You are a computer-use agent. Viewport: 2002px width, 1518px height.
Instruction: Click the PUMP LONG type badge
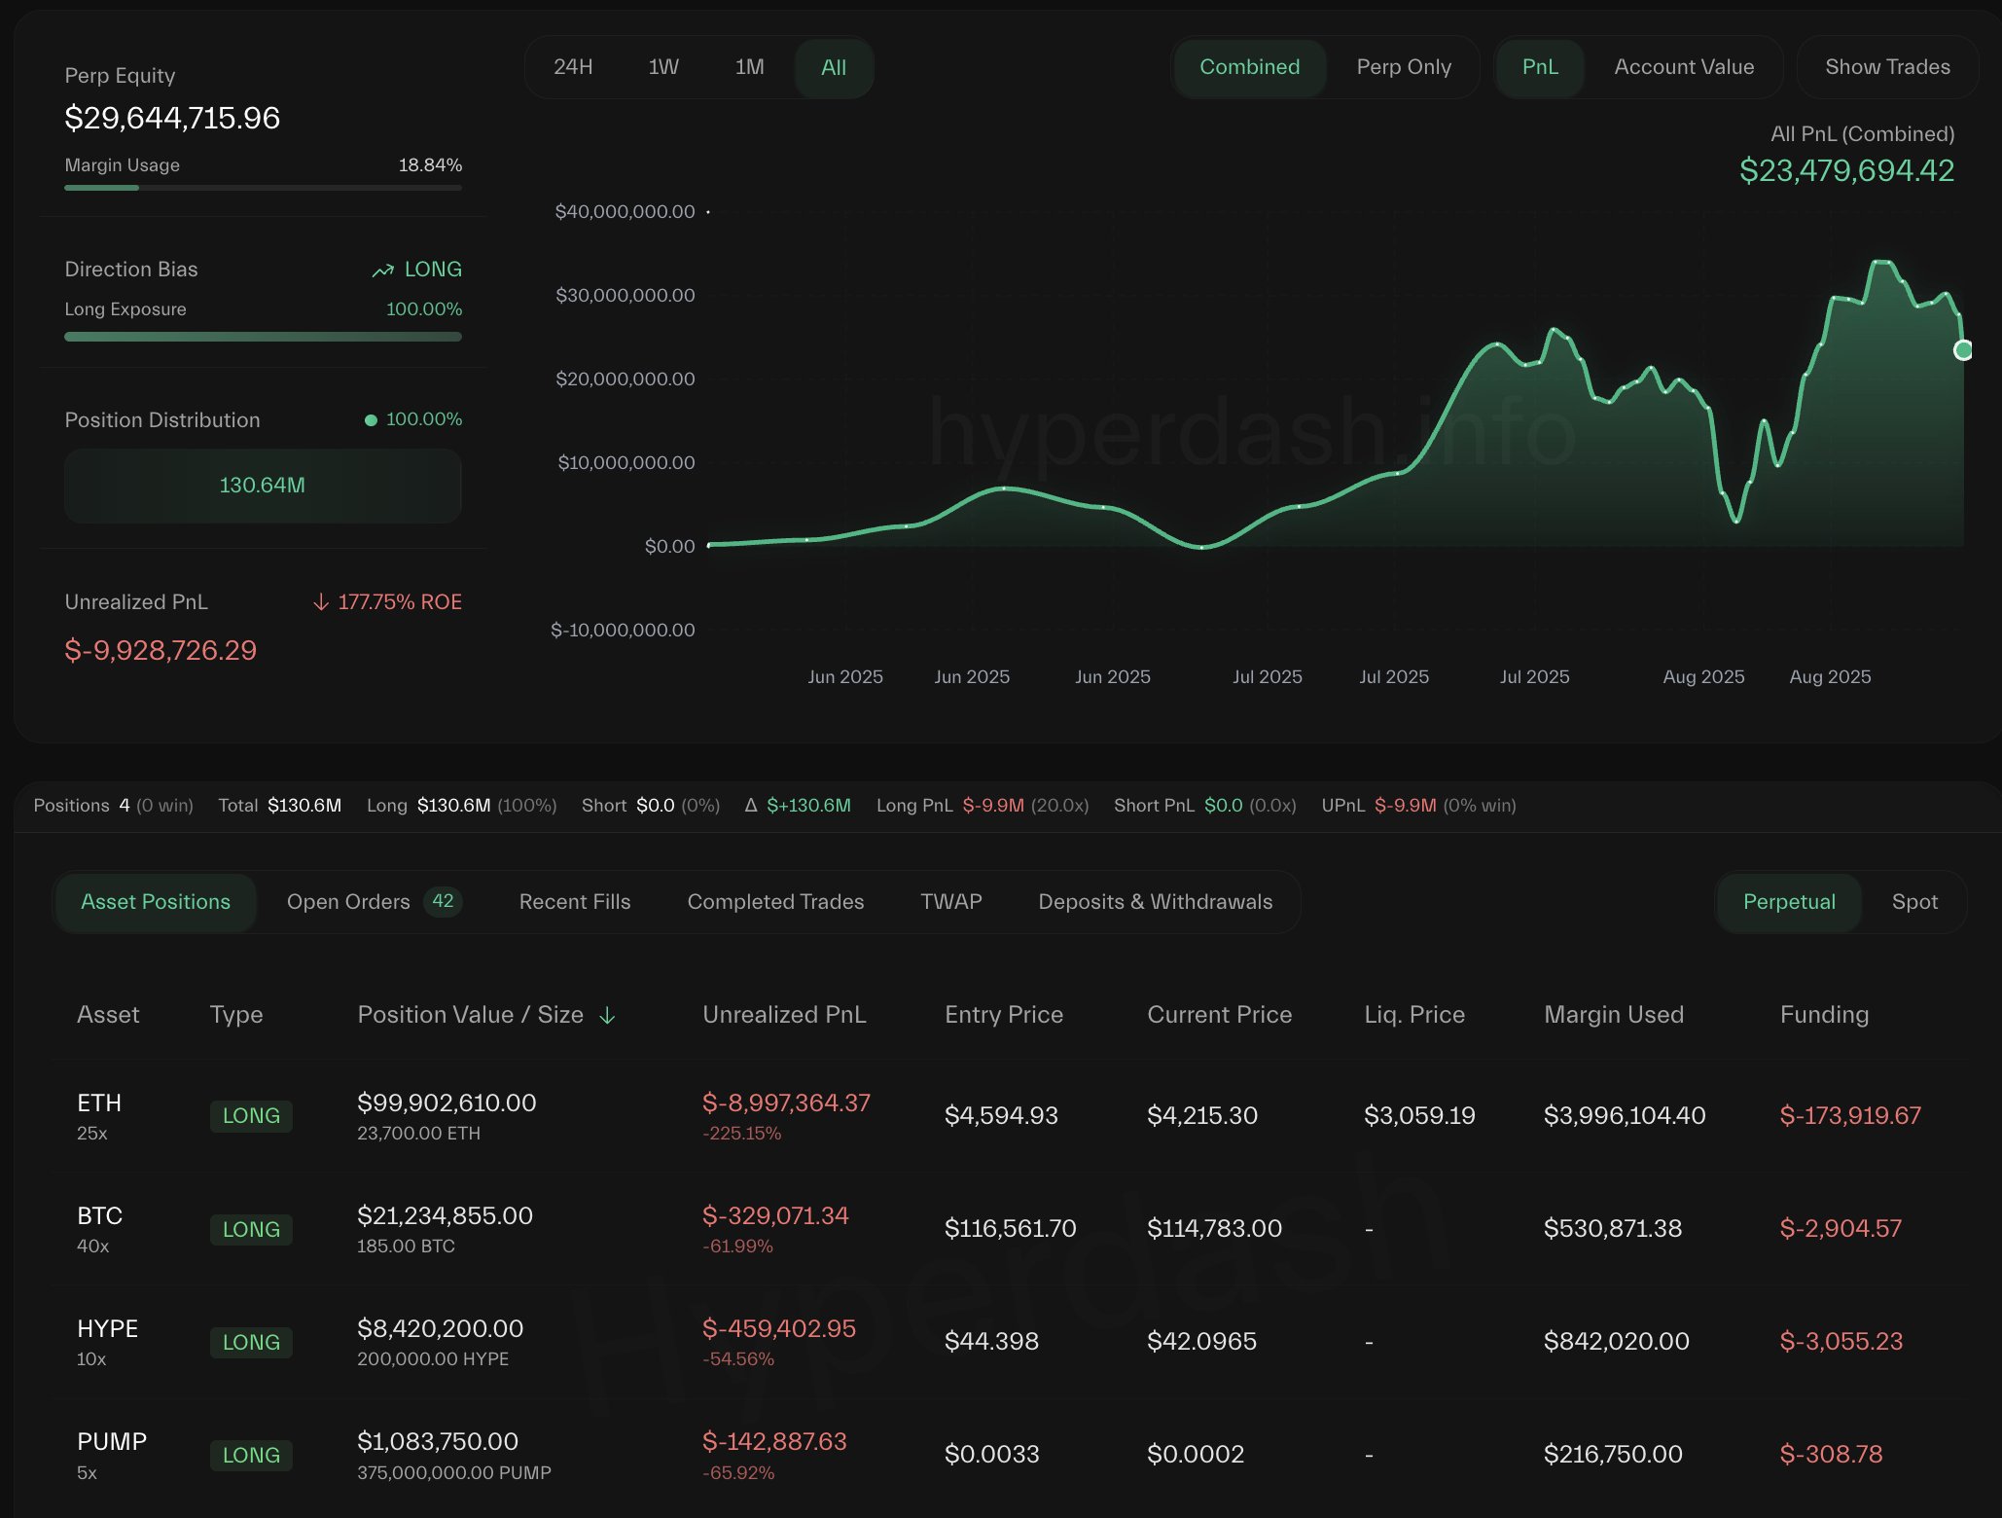tap(251, 1455)
